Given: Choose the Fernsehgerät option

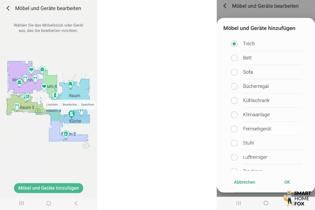Looking at the screenshot, I should (x=234, y=129).
